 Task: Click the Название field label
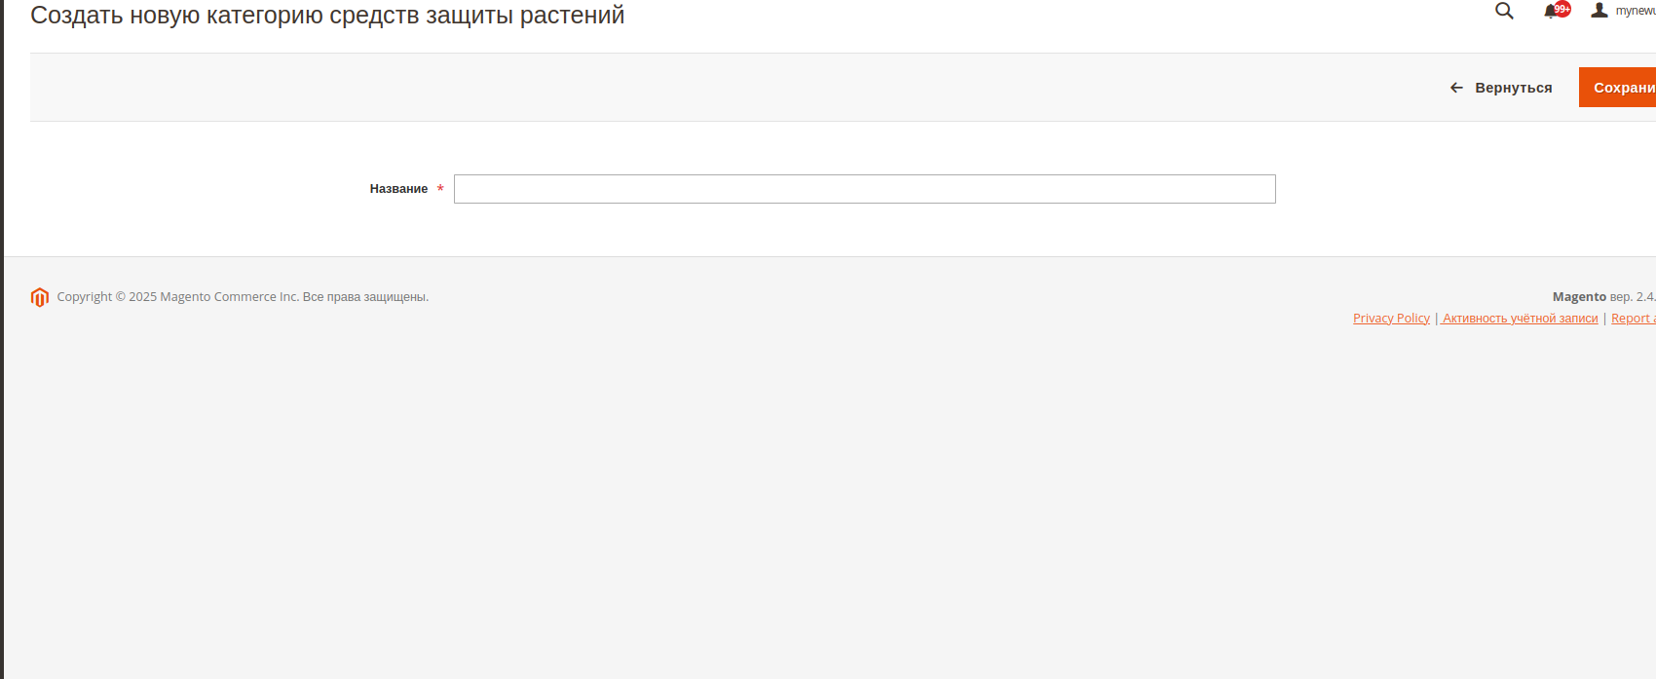pyautogui.click(x=398, y=189)
